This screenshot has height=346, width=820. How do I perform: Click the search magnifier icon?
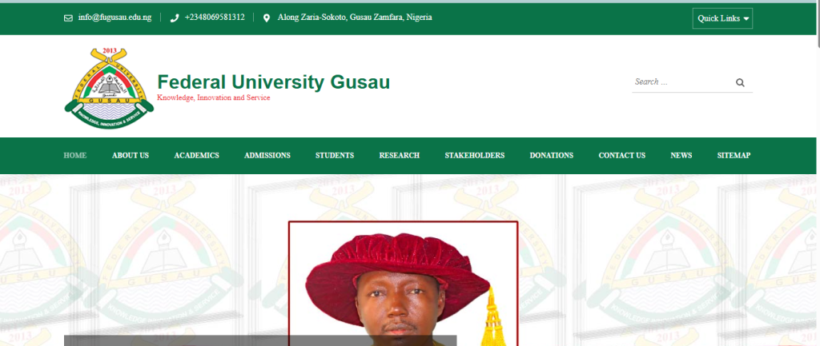(x=740, y=82)
